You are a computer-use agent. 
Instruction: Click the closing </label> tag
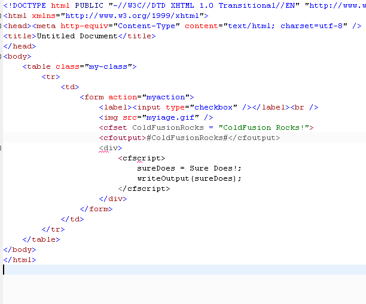pyautogui.click(x=271, y=107)
